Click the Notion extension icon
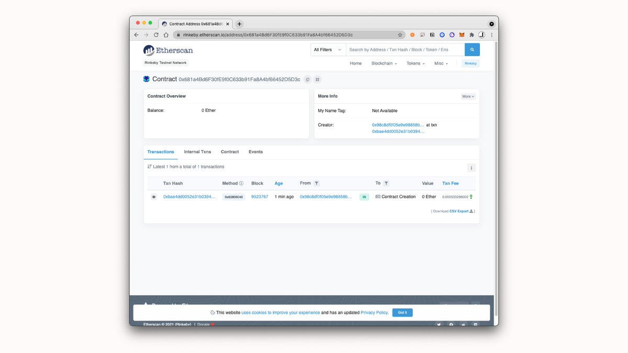Viewport: 628px width, 353px height. click(x=432, y=35)
